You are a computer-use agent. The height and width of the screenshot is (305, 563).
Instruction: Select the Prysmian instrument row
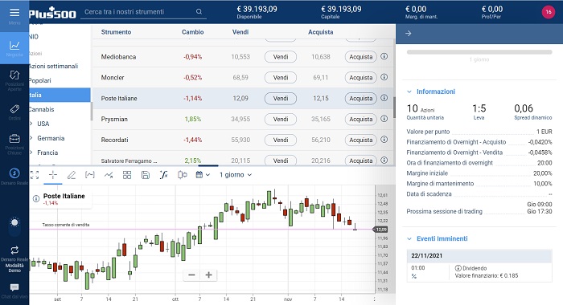[243, 119]
